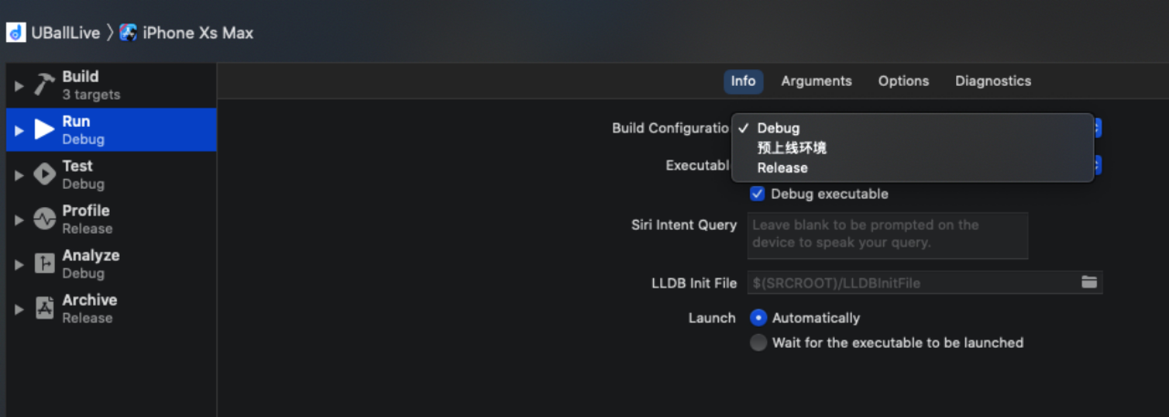Click UBallLive scheme name in breadcrumb

tap(66, 33)
